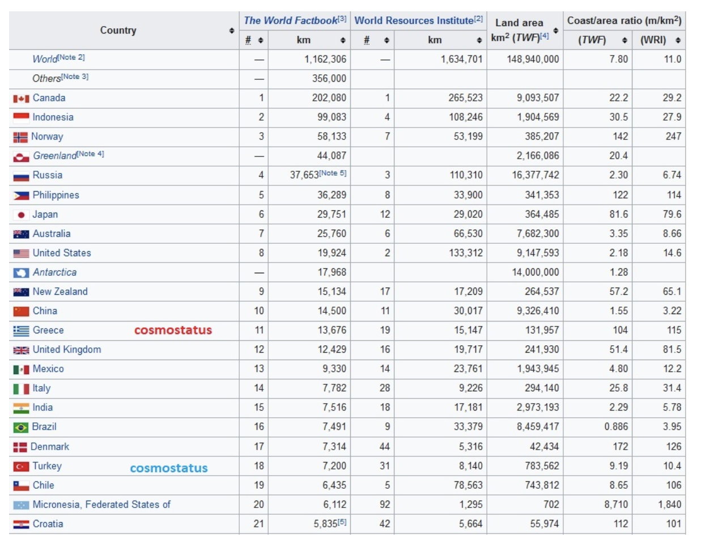This screenshot has height=542, width=705.
Task: Open World Resources Institute header link
Action: point(414,20)
